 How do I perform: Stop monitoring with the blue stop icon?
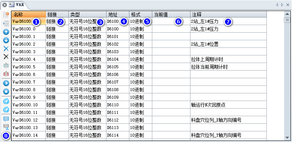[x=6, y=92]
